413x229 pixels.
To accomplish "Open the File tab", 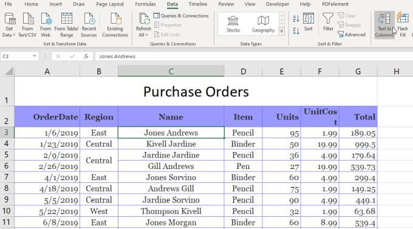I will point(8,4).
